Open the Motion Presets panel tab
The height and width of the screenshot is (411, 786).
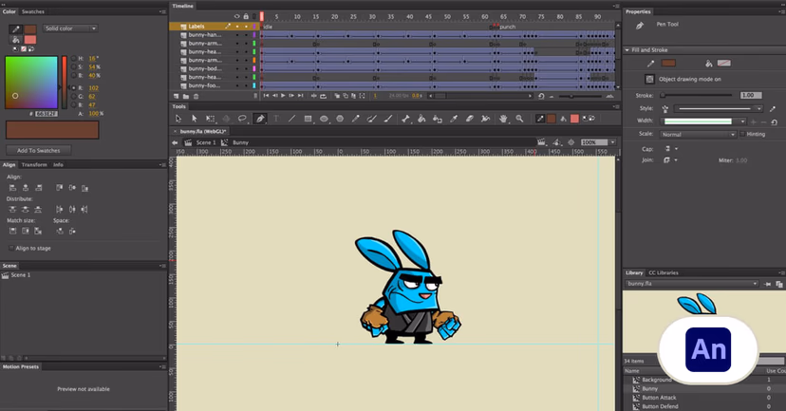[21, 367]
